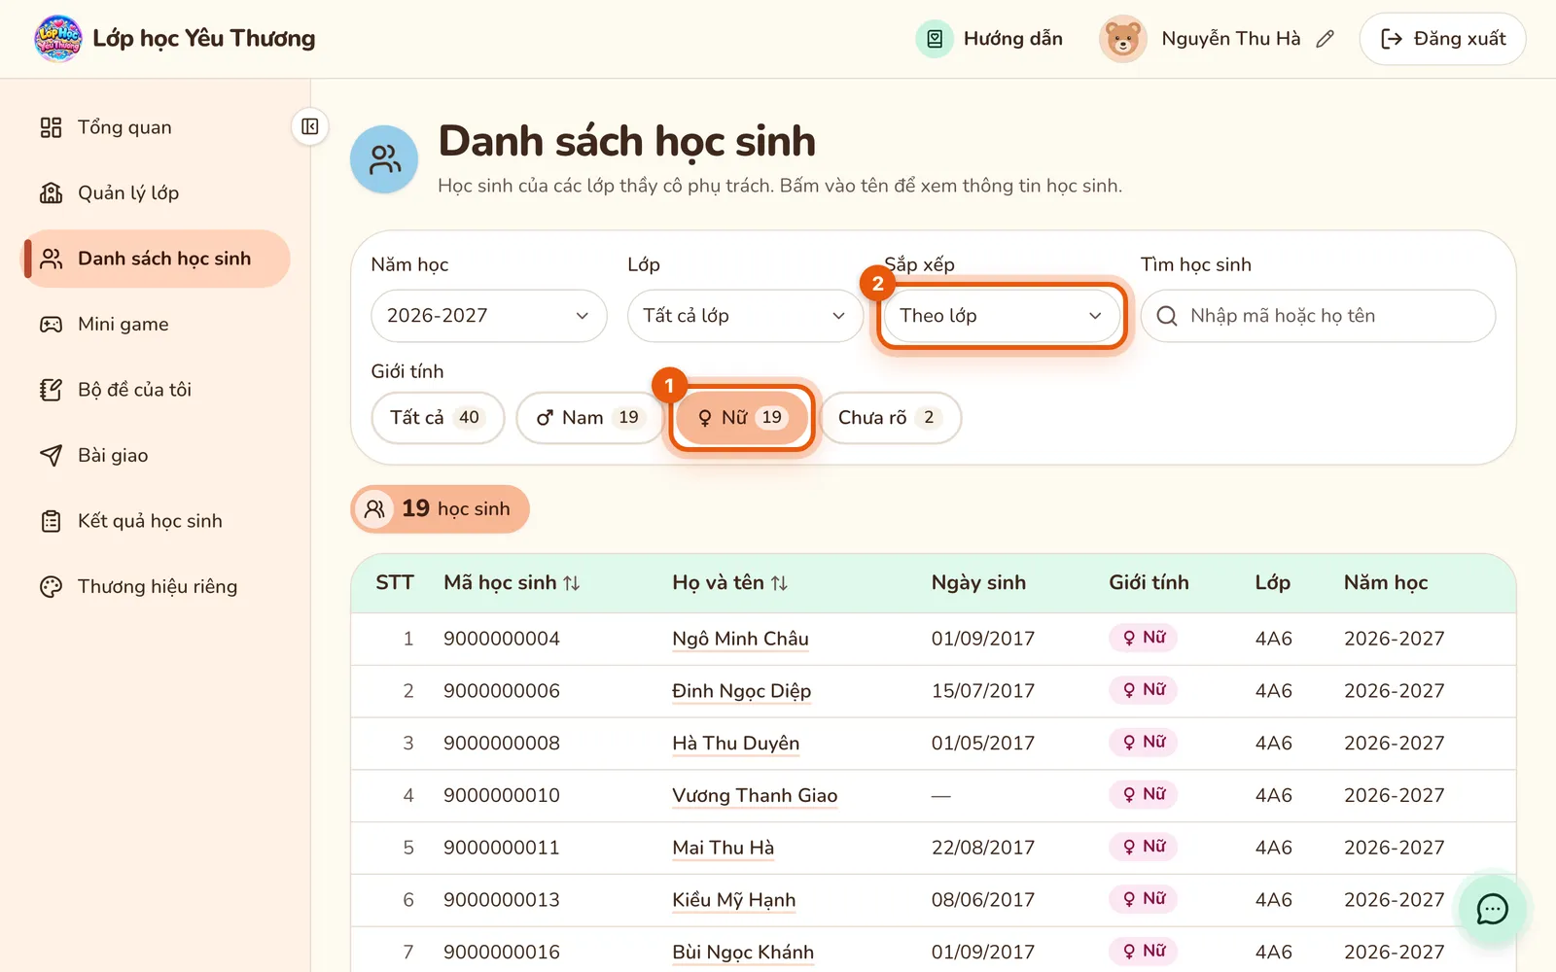Sort by Họ và tên arrows icon
This screenshot has height=972, width=1556.
tap(779, 583)
